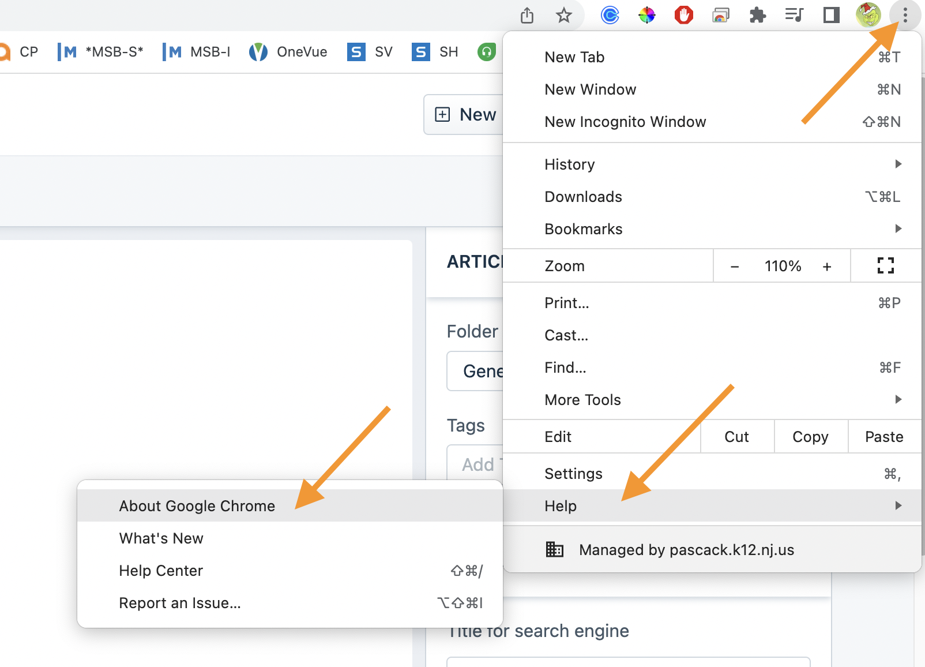
Task: Open the SH bookmark
Action: tap(435, 52)
